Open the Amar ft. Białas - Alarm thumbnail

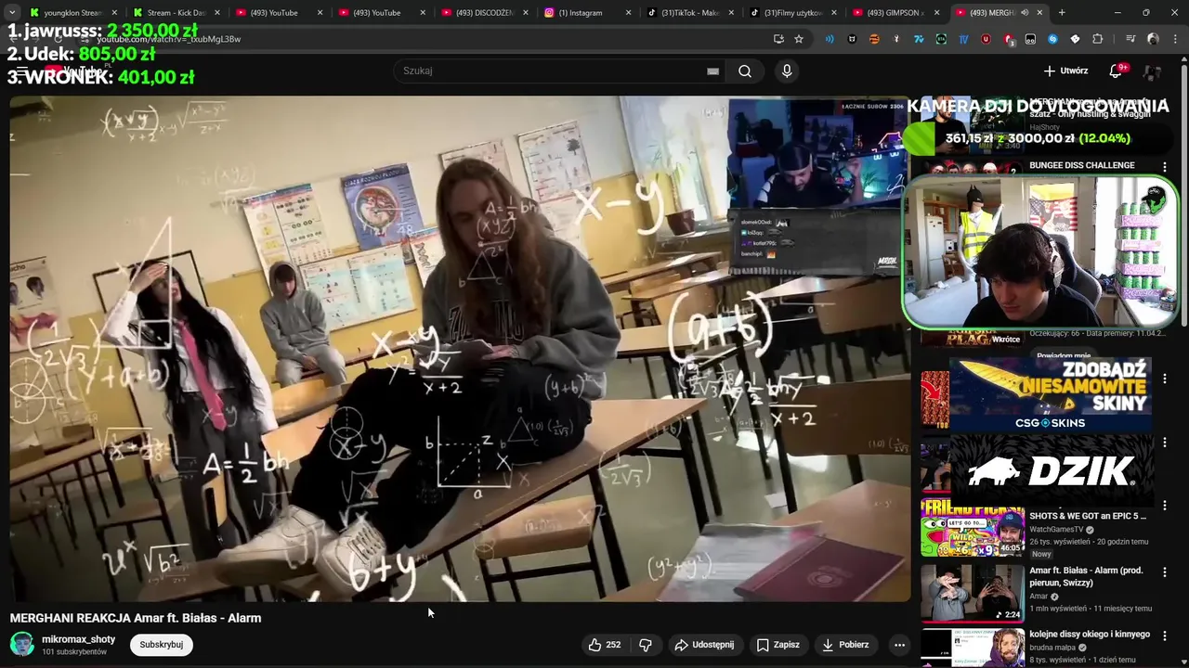(972, 592)
